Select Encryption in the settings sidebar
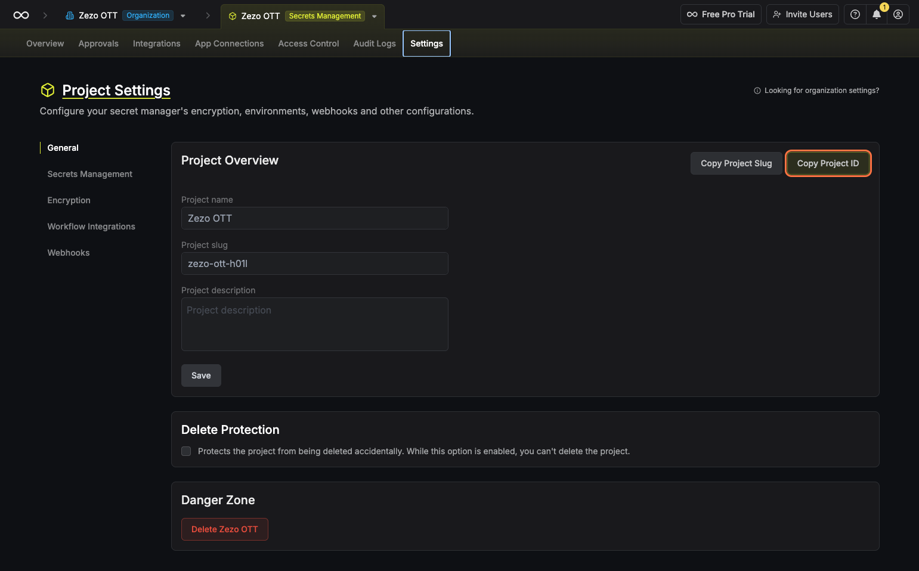 coord(69,200)
